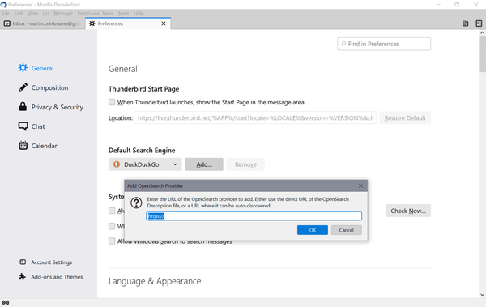486x307 pixels.
Task: Open the Chat bubble icon
Action: (x=23, y=126)
